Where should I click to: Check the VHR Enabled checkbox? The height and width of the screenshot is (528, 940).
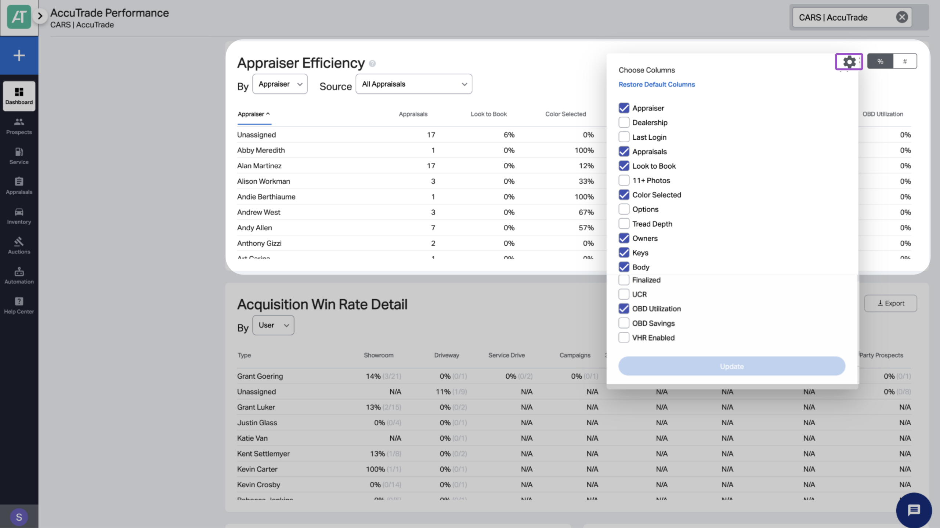click(x=624, y=338)
